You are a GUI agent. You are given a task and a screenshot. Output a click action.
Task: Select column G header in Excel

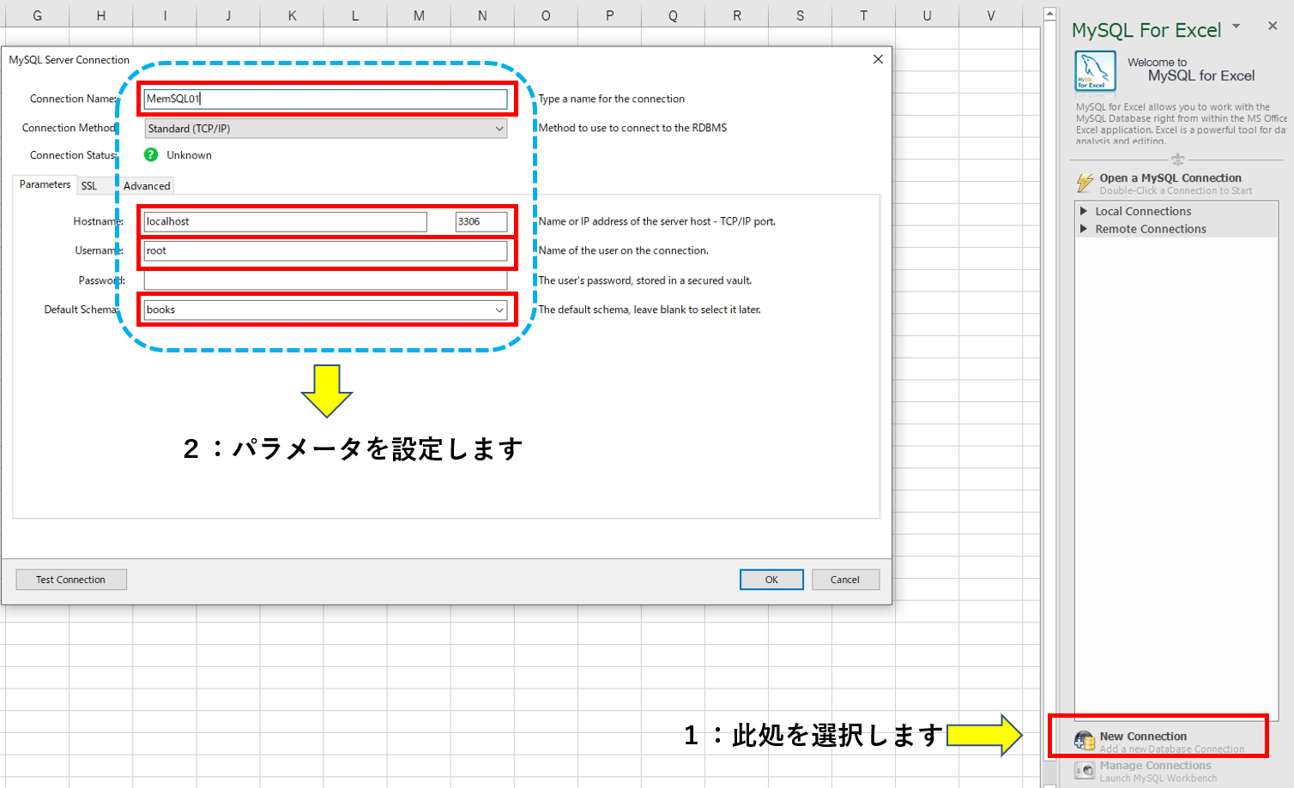pos(37,15)
